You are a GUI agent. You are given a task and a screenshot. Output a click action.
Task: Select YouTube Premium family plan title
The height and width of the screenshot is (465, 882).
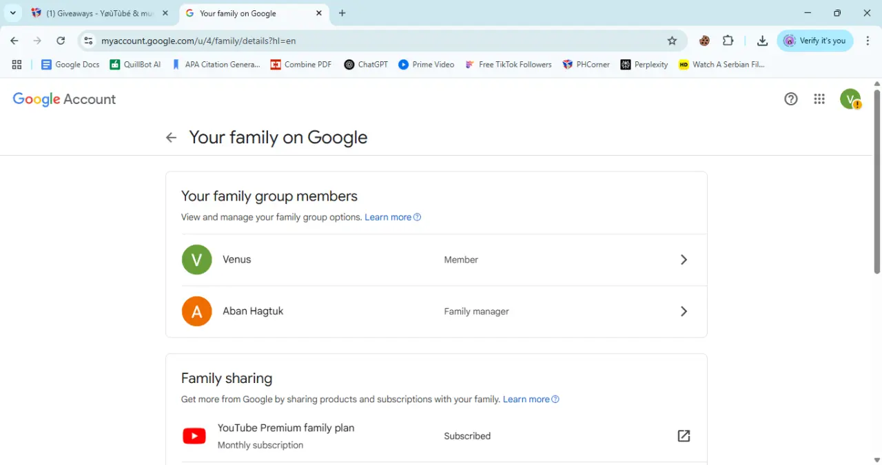coord(286,428)
